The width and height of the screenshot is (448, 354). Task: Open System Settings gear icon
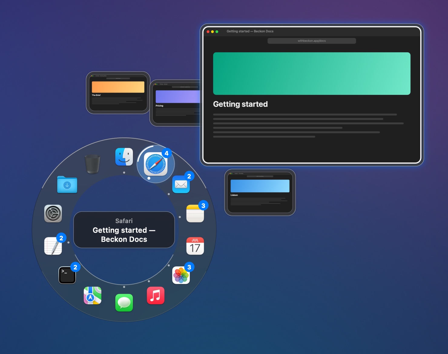[x=53, y=213]
